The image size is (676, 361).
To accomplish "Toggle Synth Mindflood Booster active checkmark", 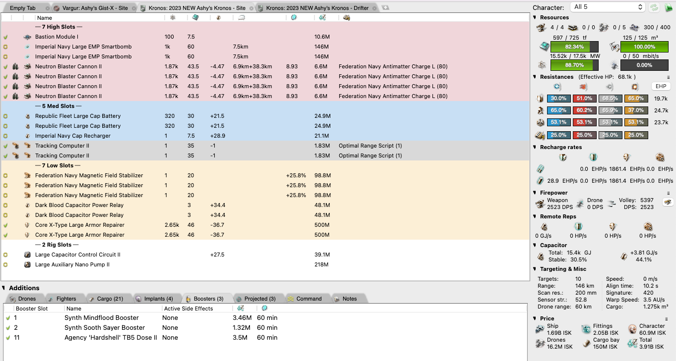I will click(8, 318).
